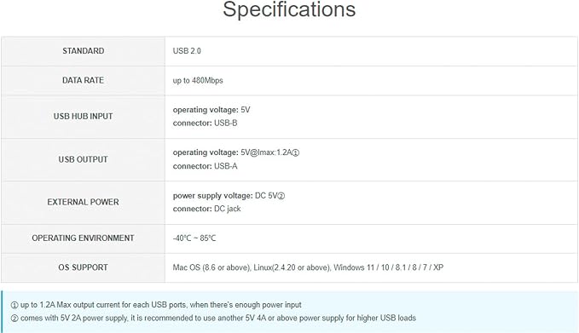Image resolution: width=579 pixels, height=333 pixels.
Task: Click circled 1 footnote marker after 1.2A
Action: click(x=296, y=152)
